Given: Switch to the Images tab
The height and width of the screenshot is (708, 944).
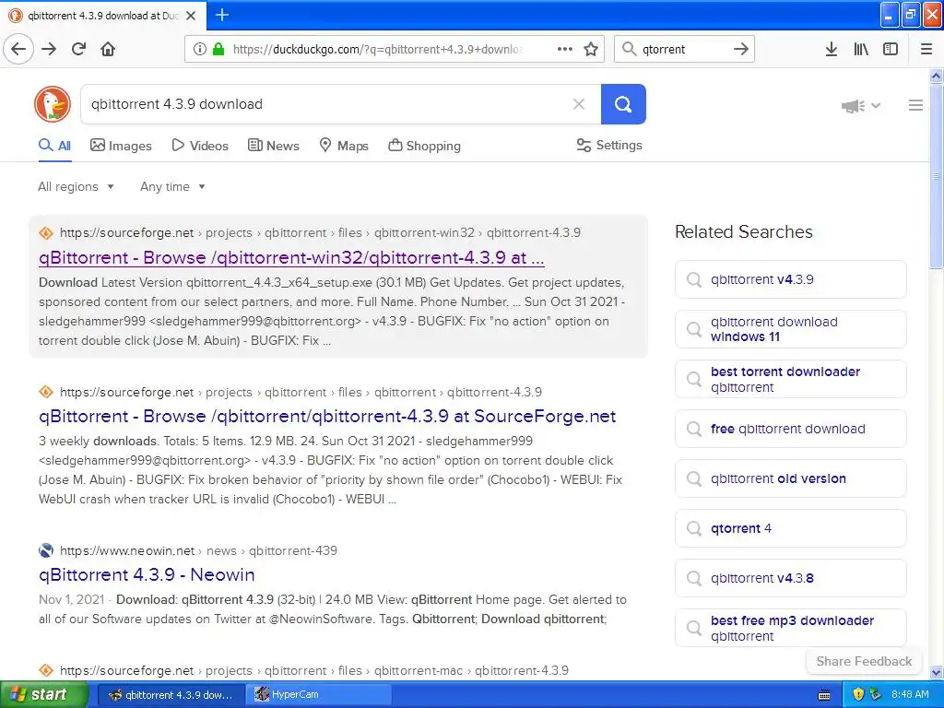Looking at the screenshot, I should (121, 146).
